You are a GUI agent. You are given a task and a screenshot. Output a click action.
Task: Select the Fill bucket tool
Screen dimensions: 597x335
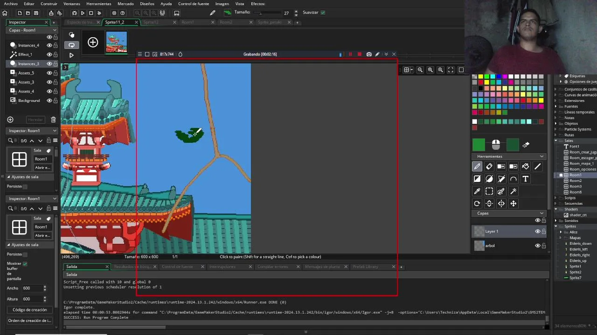(526, 167)
